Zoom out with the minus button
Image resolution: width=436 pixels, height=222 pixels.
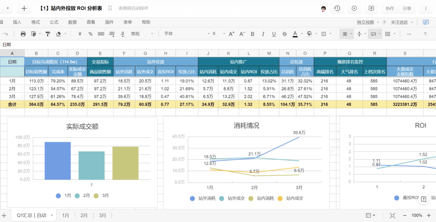[405, 215]
